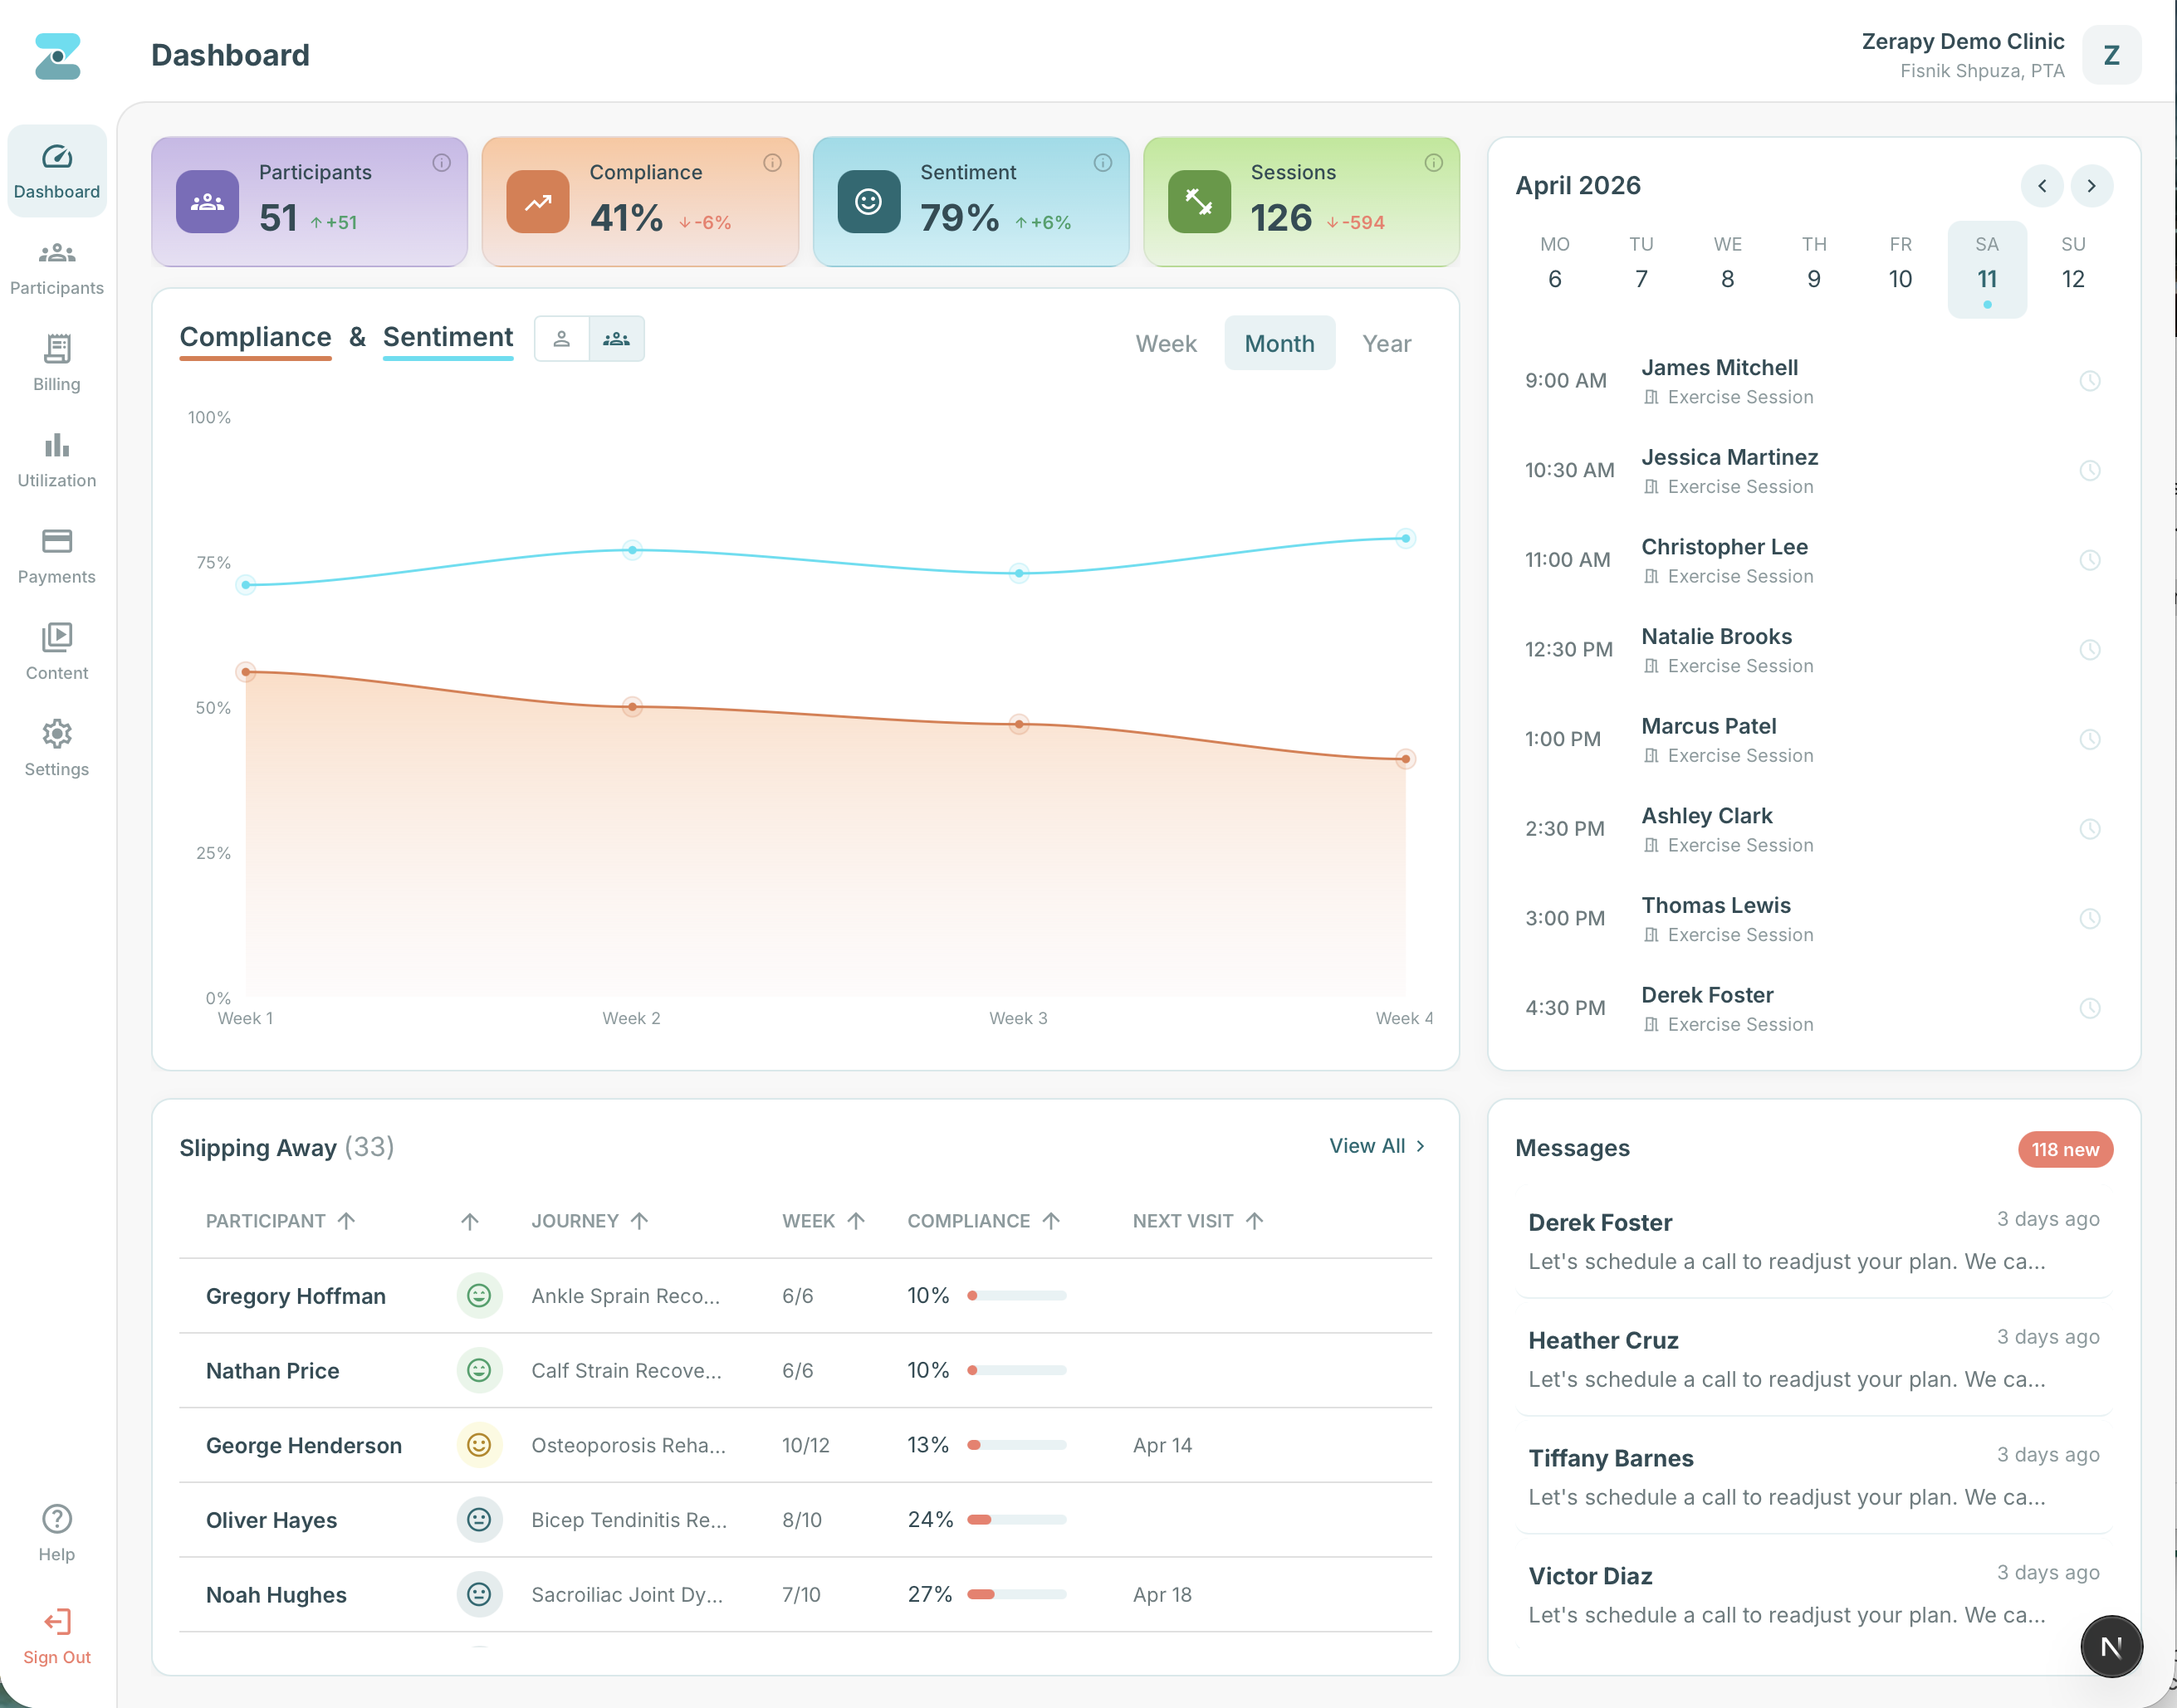Viewport: 2177px width, 1708px height.
Task: Click the info icon on the Compliance card
Action: (771, 162)
